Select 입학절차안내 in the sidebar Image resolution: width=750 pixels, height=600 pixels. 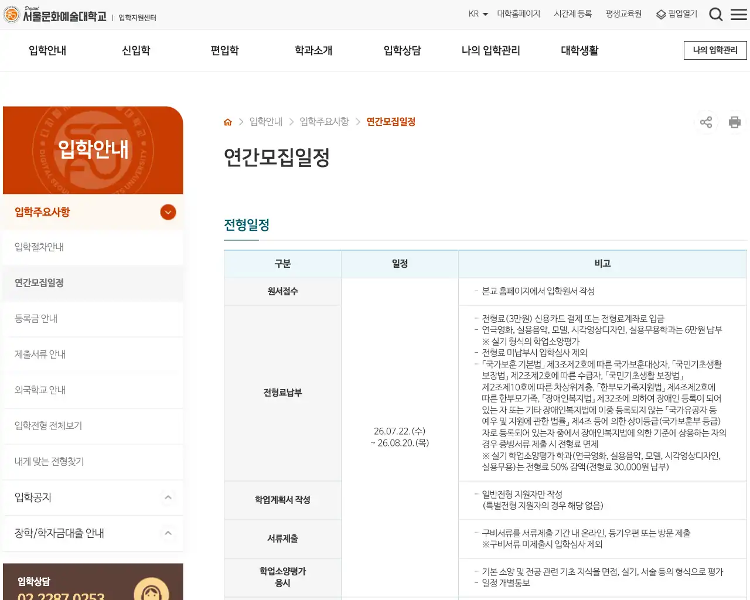click(93, 247)
